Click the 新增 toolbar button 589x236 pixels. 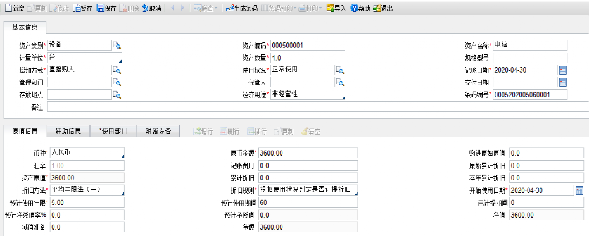[x=15, y=8]
